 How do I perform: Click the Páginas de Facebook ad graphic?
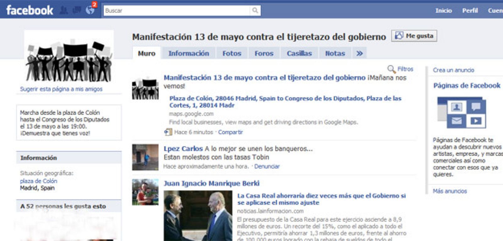pos(462,113)
